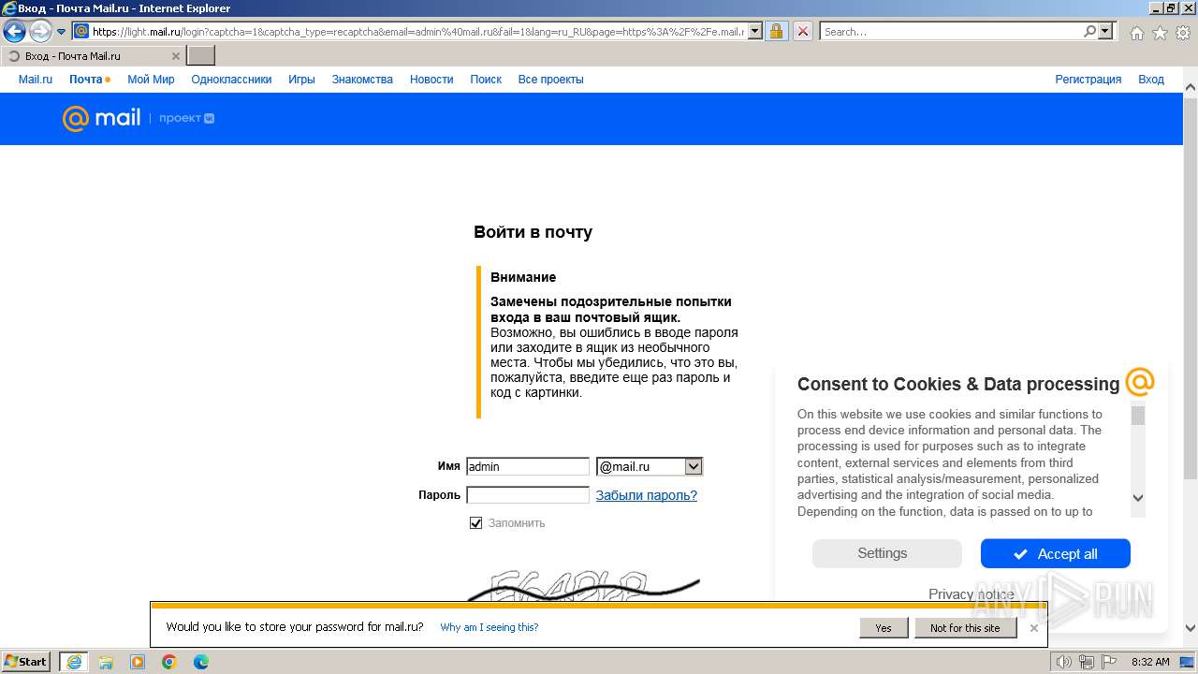Open Microsoft Edge taskbar icon
Screen dimensions: 1198x674
pos(201,662)
